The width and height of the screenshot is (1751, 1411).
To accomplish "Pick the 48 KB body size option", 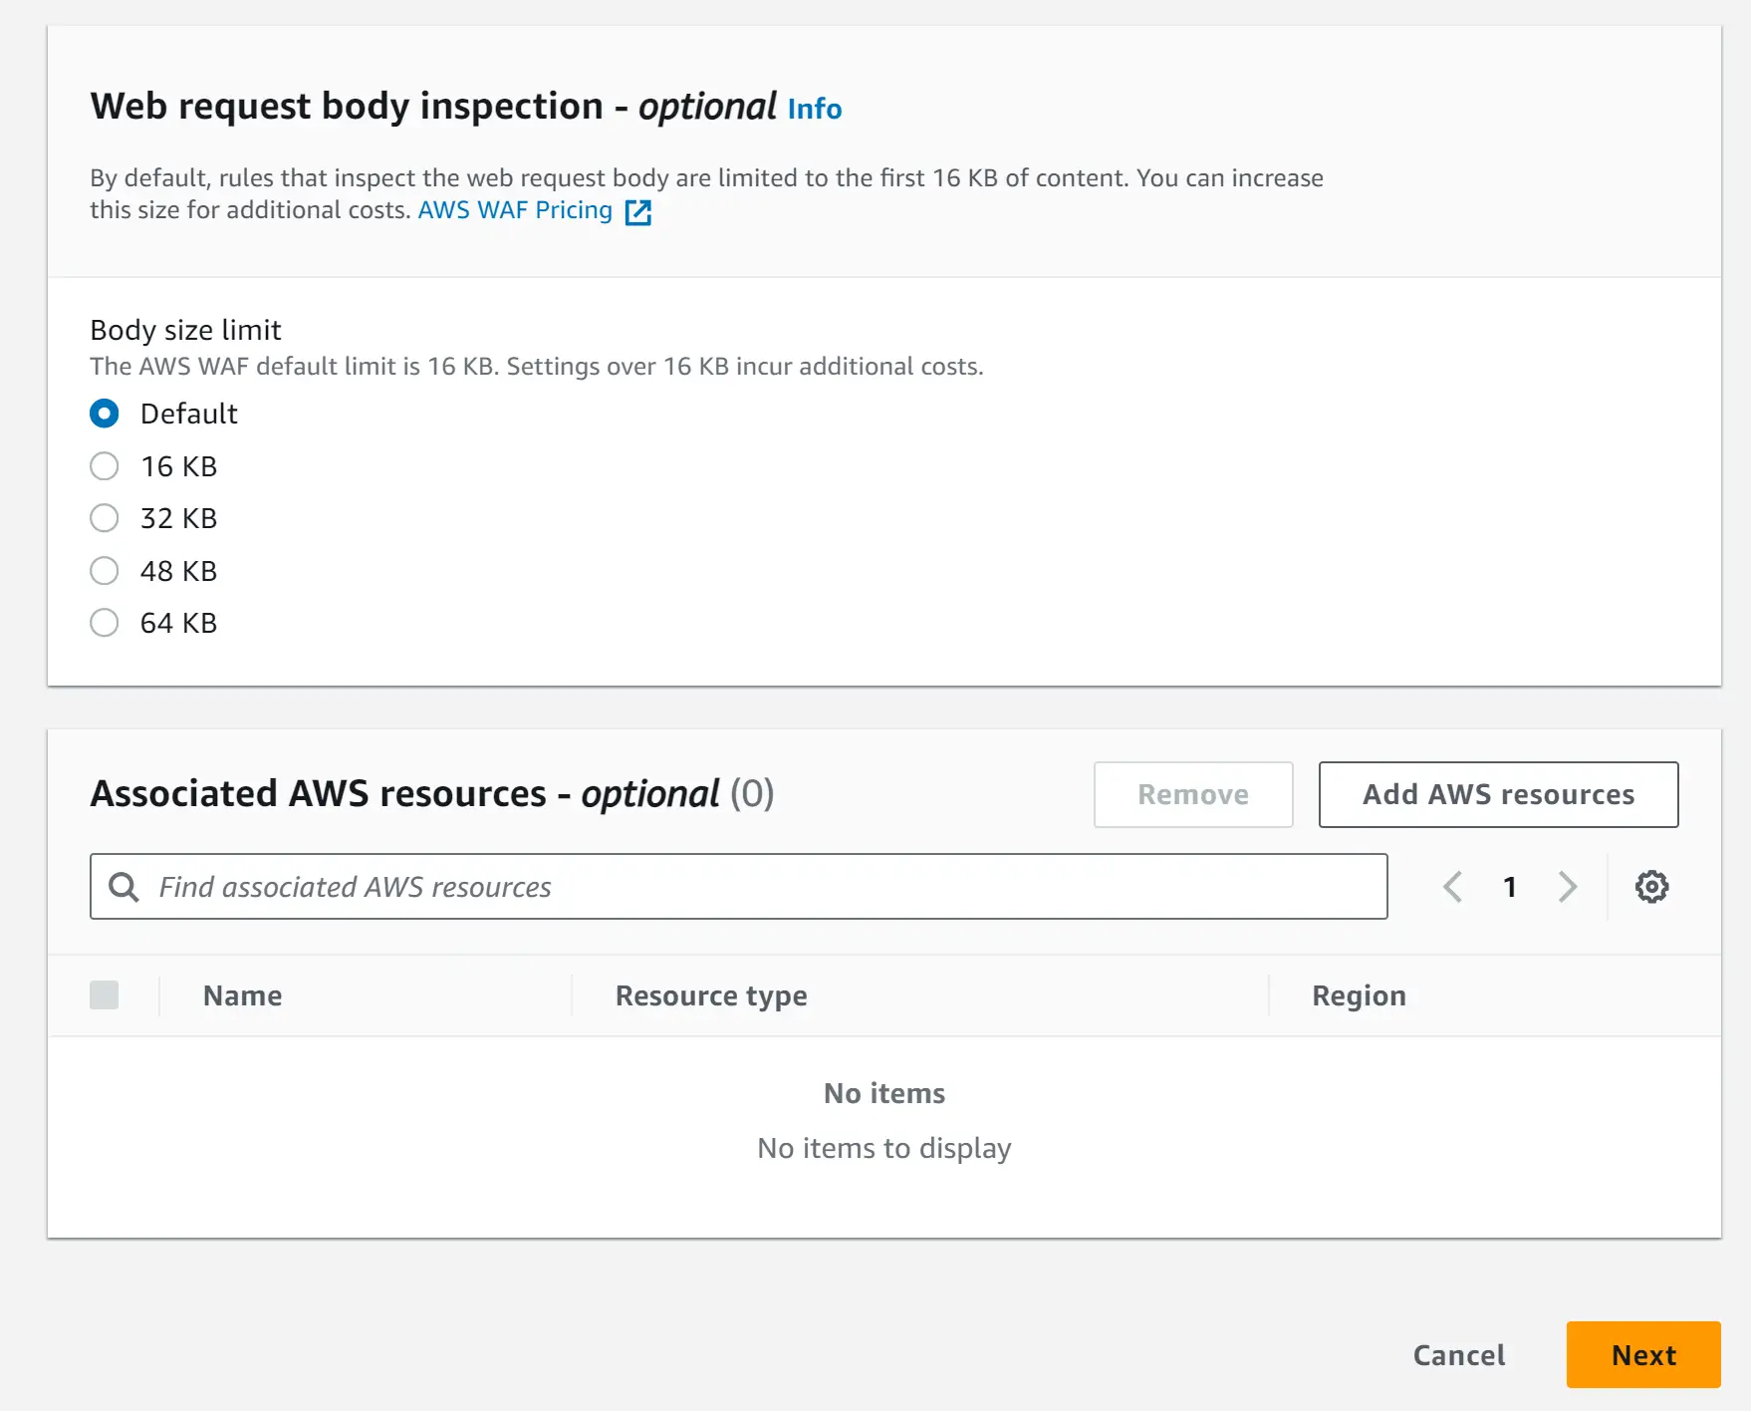I will point(105,571).
